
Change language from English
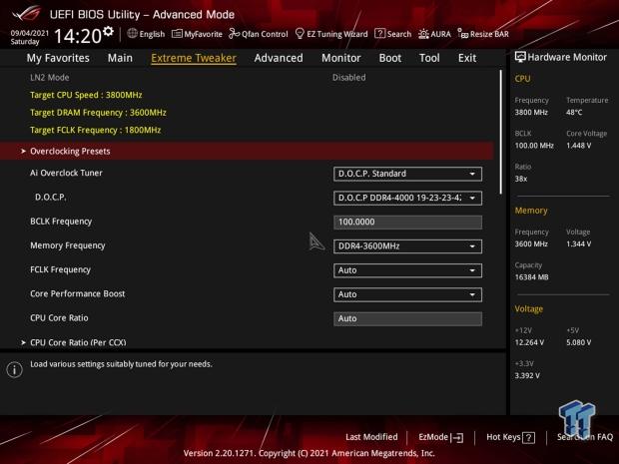[x=152, y=34]
